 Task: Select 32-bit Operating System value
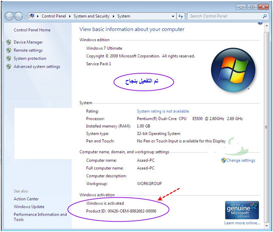159,134
